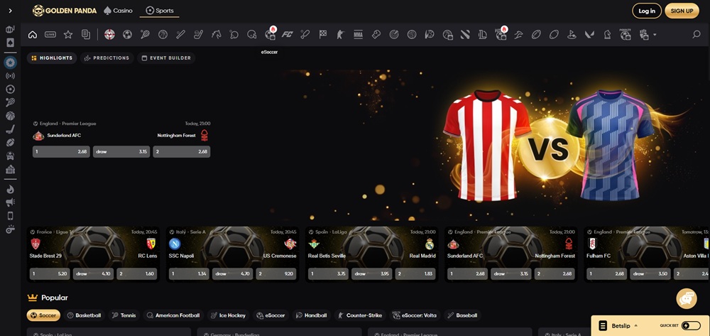Open the Event Builder tab
The image size is (710, 336).
166,58
